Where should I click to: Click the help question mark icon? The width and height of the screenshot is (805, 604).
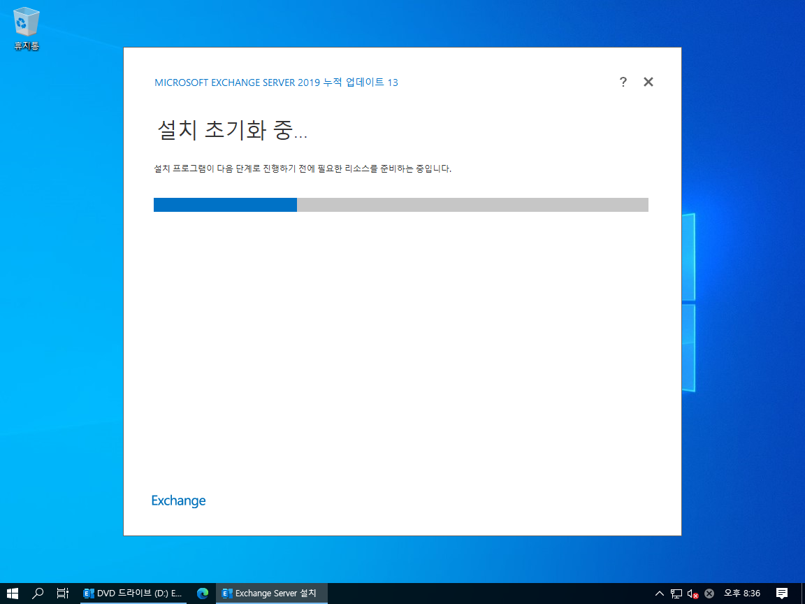click(623, 82)
